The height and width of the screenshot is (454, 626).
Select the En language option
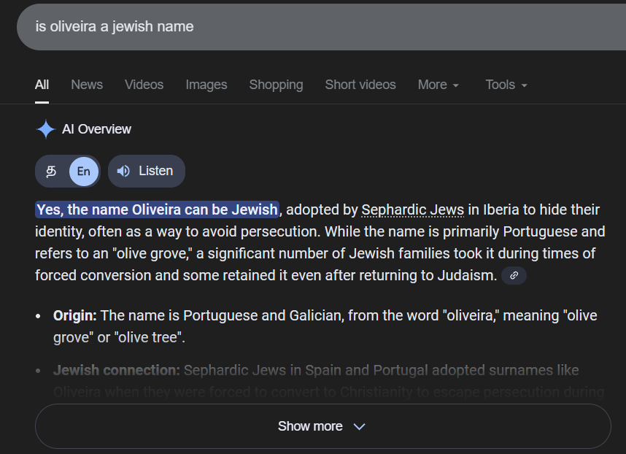(x=84, y=171)
